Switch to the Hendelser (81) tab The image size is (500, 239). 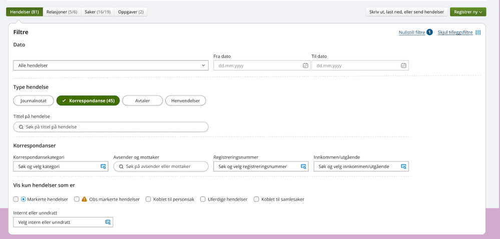click(x=25, y=12)
